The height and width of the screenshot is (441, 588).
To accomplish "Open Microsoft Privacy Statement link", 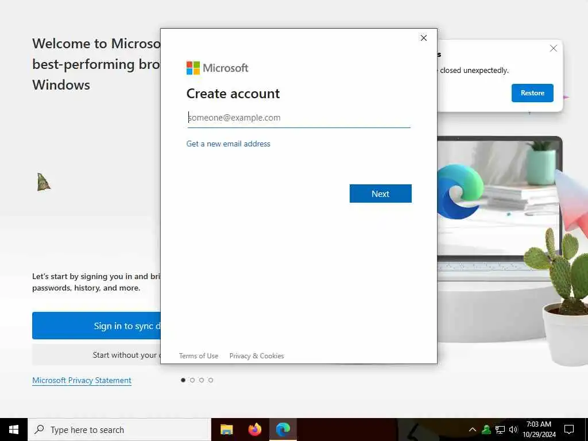I will [x=82, y=380].
